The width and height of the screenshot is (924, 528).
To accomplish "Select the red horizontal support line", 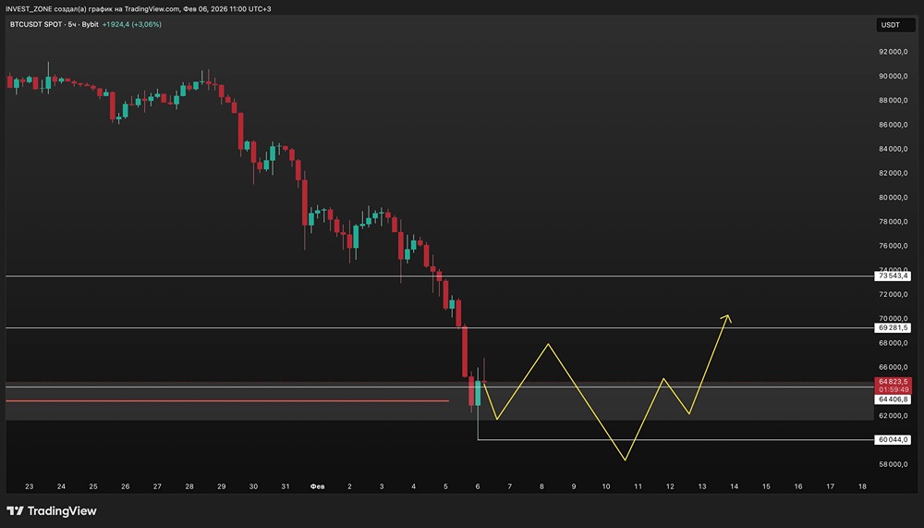I will (227, 401).
